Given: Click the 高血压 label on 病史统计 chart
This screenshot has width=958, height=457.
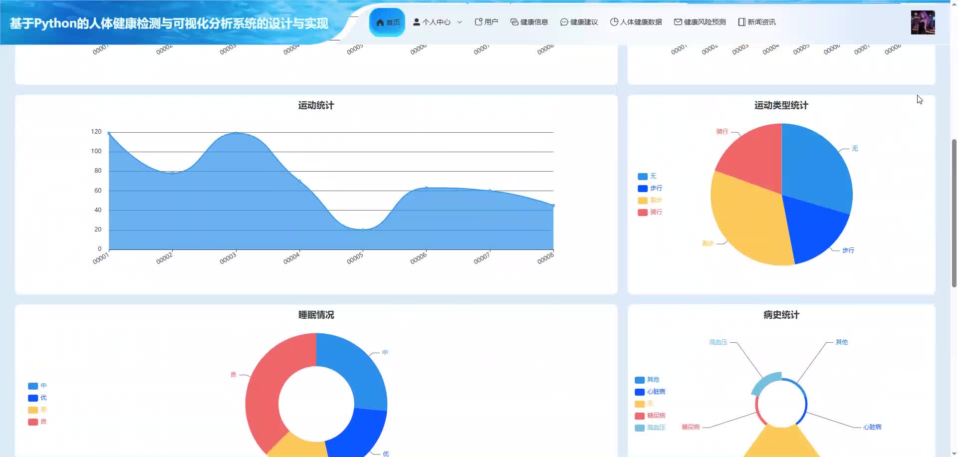Looking at the screenshot, I should (x=718, y=342).
